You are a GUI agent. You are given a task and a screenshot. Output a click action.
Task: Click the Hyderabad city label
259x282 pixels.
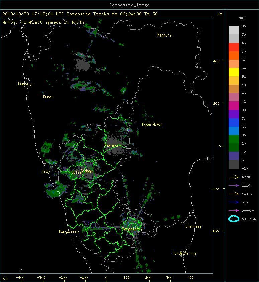[x=151, y=124]
